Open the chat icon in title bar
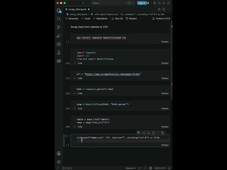Image resolution: width=227 pixels, height=170 pixels. 129,3
